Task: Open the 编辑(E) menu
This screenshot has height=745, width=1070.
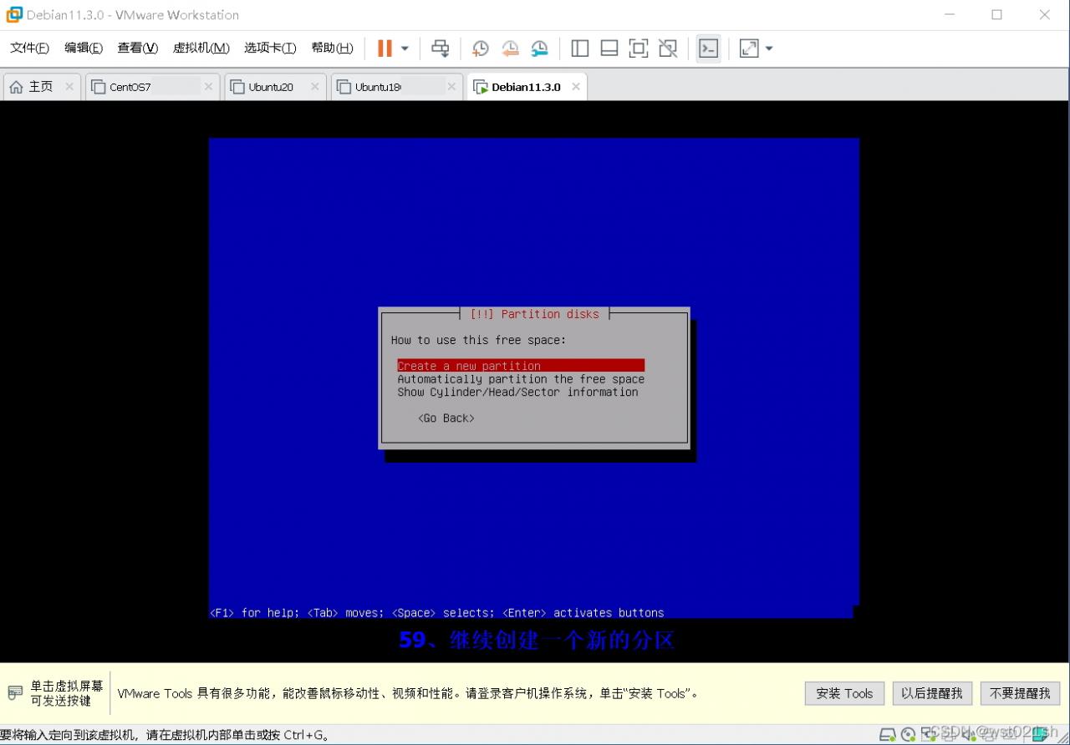Action: pos(84,48)
